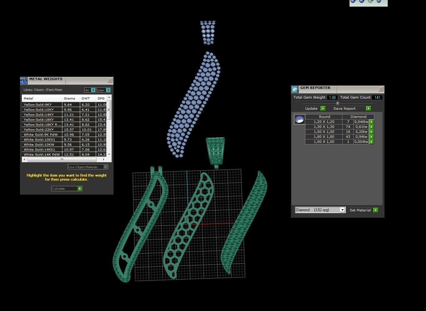This screenshot has width=426, height=311.
Task: Click the 0,61tw weight cell
Action: click(361, 127)
